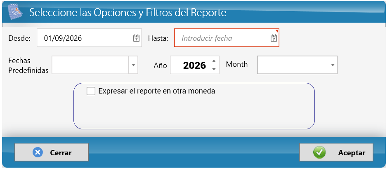Open the Desde calendar picker icon

(x=136, y=38)
